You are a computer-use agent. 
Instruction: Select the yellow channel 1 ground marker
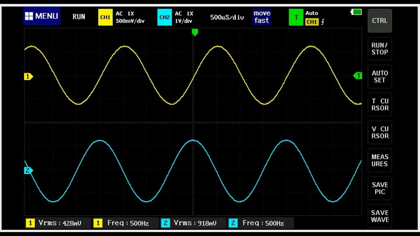(29, 76)
